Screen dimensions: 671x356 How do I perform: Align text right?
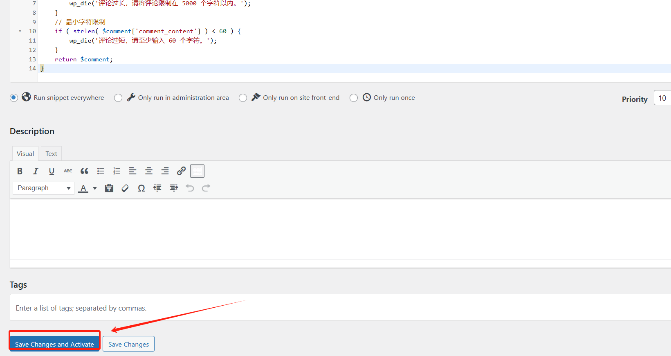pos(165,171)
